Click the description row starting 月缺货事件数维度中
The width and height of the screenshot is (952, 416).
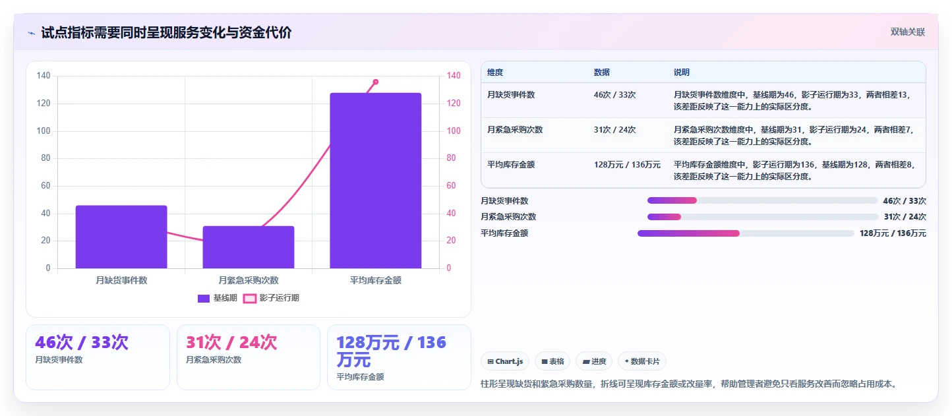click(x=795, y=100)
